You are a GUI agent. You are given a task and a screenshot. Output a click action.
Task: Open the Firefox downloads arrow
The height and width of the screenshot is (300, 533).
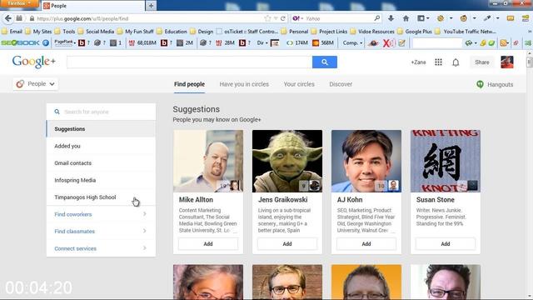(x=391, y=18)
